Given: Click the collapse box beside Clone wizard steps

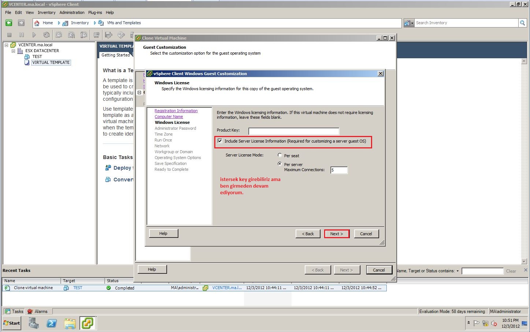Looking at the screenshot, I should click(139, 92).
